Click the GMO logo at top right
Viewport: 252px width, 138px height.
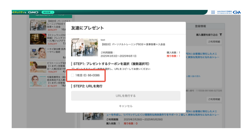(237, 12)
